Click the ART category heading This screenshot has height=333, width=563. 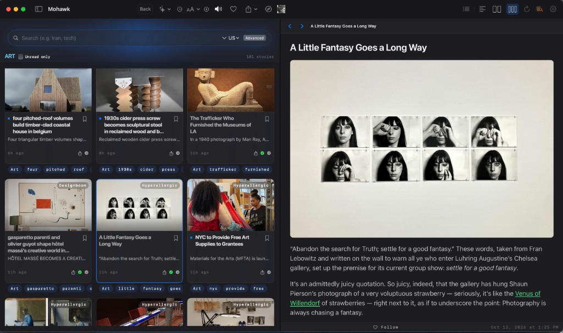click(10, 57)
